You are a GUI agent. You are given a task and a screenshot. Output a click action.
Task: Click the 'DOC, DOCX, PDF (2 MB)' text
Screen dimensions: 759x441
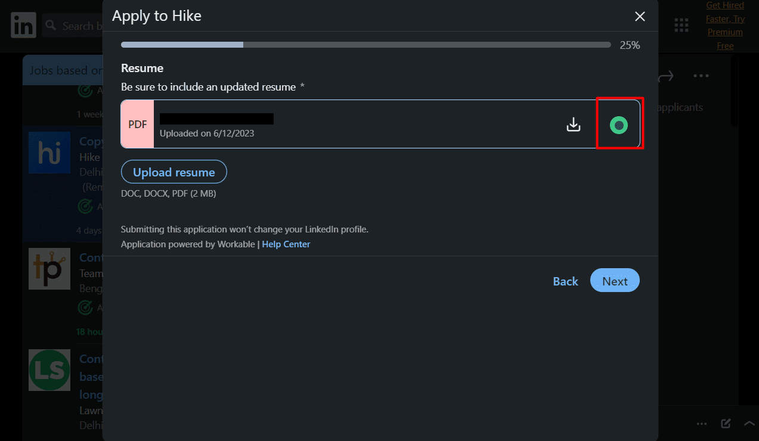(x=168, y=194)
